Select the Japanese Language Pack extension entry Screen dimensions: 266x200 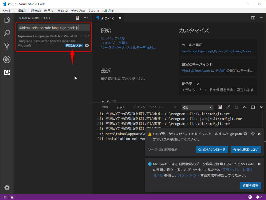click(54, 41)
